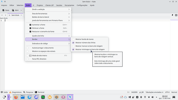Click the Novo new document icon
Viewport: 178px width, 100px height.
[3, 10]
